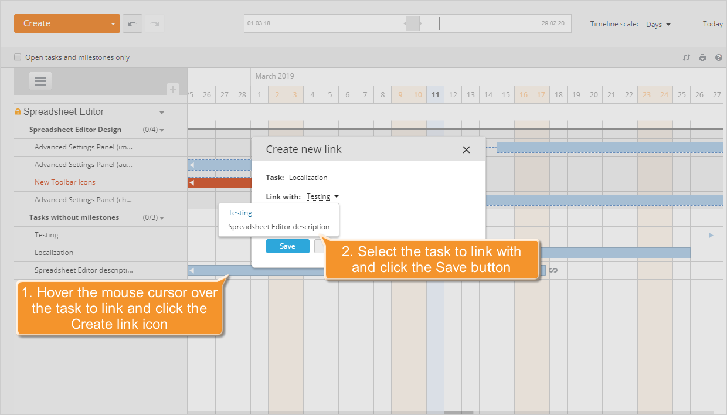Collapse the Spreadsheet Editor Design group

click(162, 130)
